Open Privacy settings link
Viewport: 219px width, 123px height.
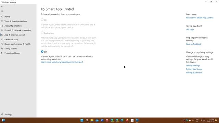tap(193, 66)
